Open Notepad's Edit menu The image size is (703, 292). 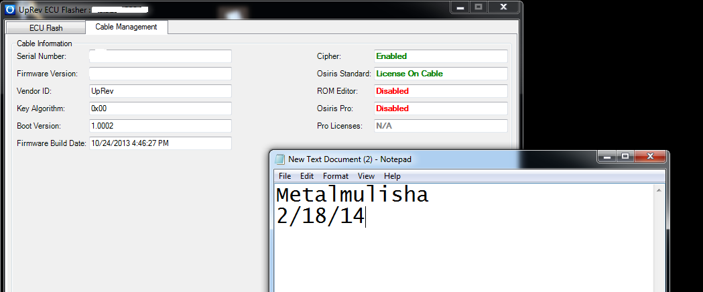click(307, 176)
